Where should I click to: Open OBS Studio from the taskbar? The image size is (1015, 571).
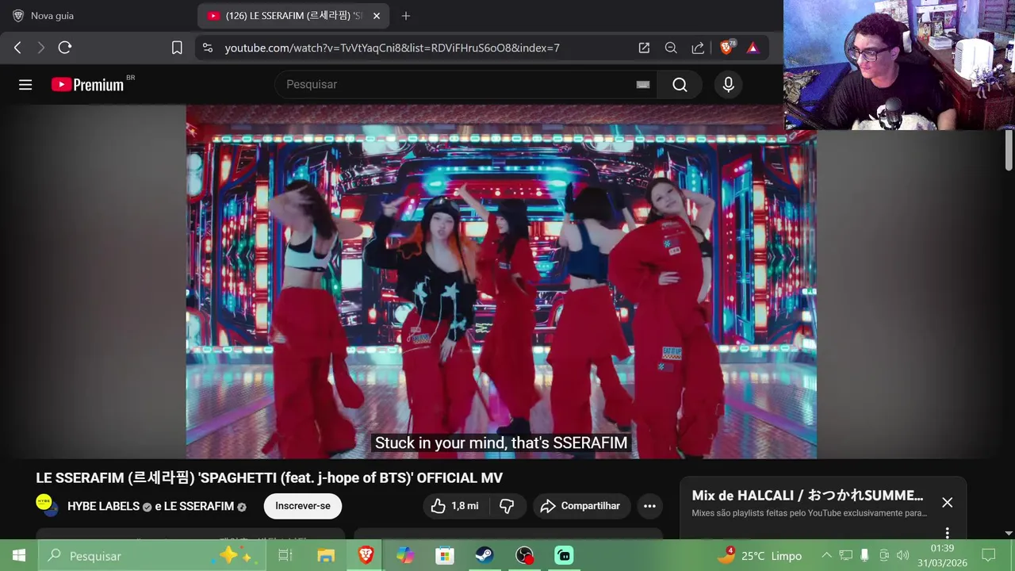click(524, 556)
